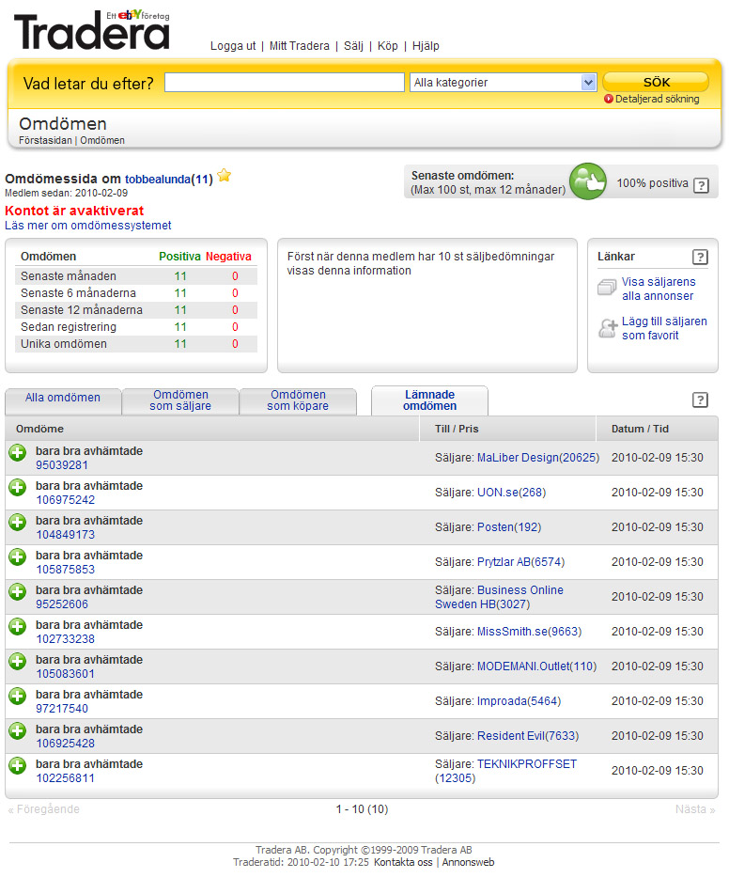
Task: Click the gold star next to tobbealunda
Action: click(225, 175)
